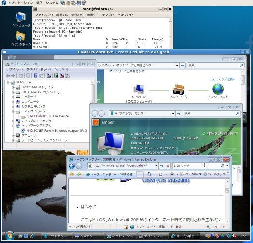Click the Favorites star in Internet Explorer

[x=72, y=174]
